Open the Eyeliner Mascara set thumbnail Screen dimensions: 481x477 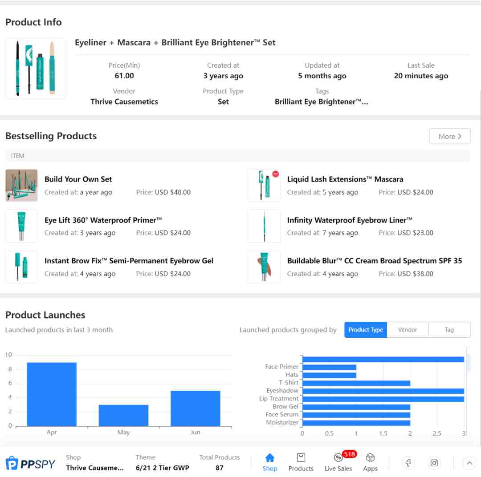(x=35, y=69)
